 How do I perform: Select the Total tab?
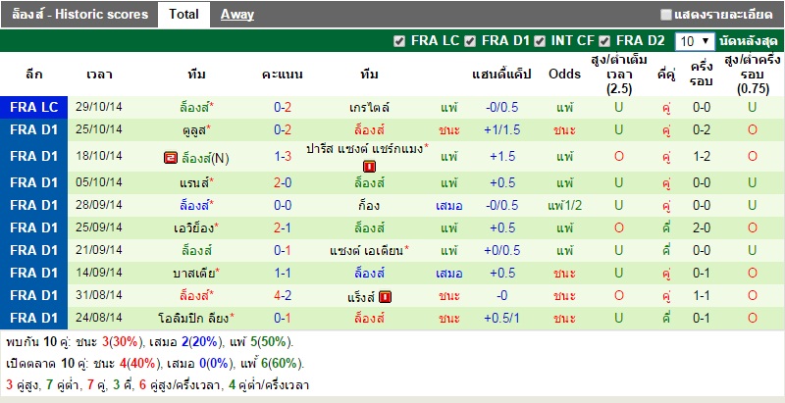(183, 15)
